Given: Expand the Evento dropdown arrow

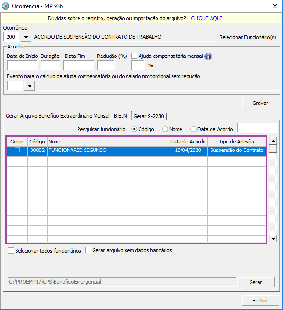Looking at the screenshot, I should 30,86.
